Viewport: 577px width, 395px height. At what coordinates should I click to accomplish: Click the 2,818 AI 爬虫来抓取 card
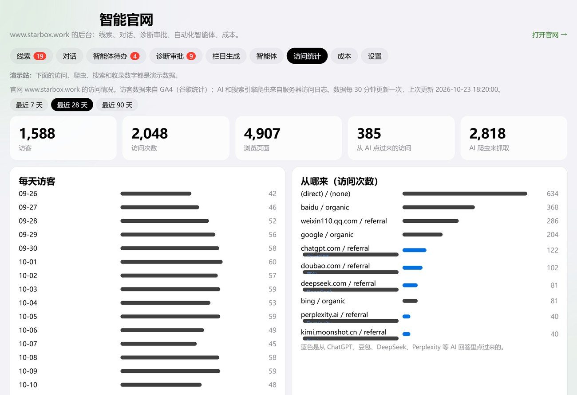pos(514,138)
